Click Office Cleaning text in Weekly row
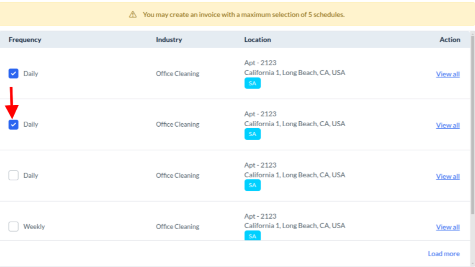Viewport: 475px width, 267px height. point(177,227)
